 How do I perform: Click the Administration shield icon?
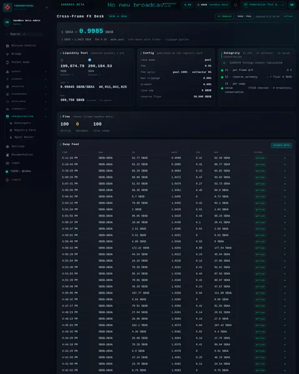7,117
